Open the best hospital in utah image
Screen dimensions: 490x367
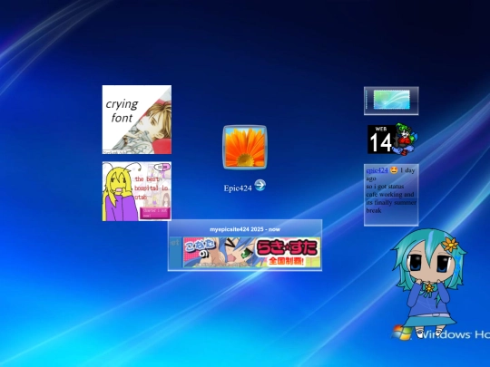coord(137,191)
